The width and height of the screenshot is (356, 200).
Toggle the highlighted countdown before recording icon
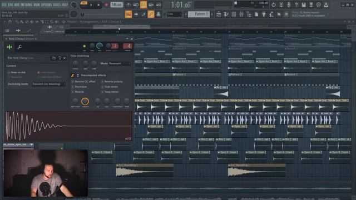point(144,5)
